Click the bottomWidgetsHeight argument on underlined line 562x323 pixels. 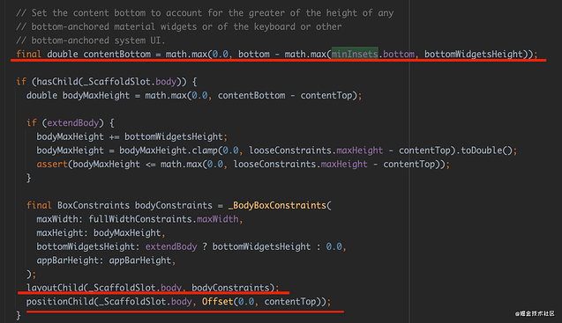pyautogui.click(x=474, y=54)
